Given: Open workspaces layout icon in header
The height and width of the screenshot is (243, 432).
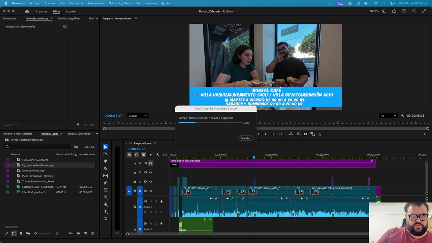Looking at the screenshot, I should [x=384, y=11].
